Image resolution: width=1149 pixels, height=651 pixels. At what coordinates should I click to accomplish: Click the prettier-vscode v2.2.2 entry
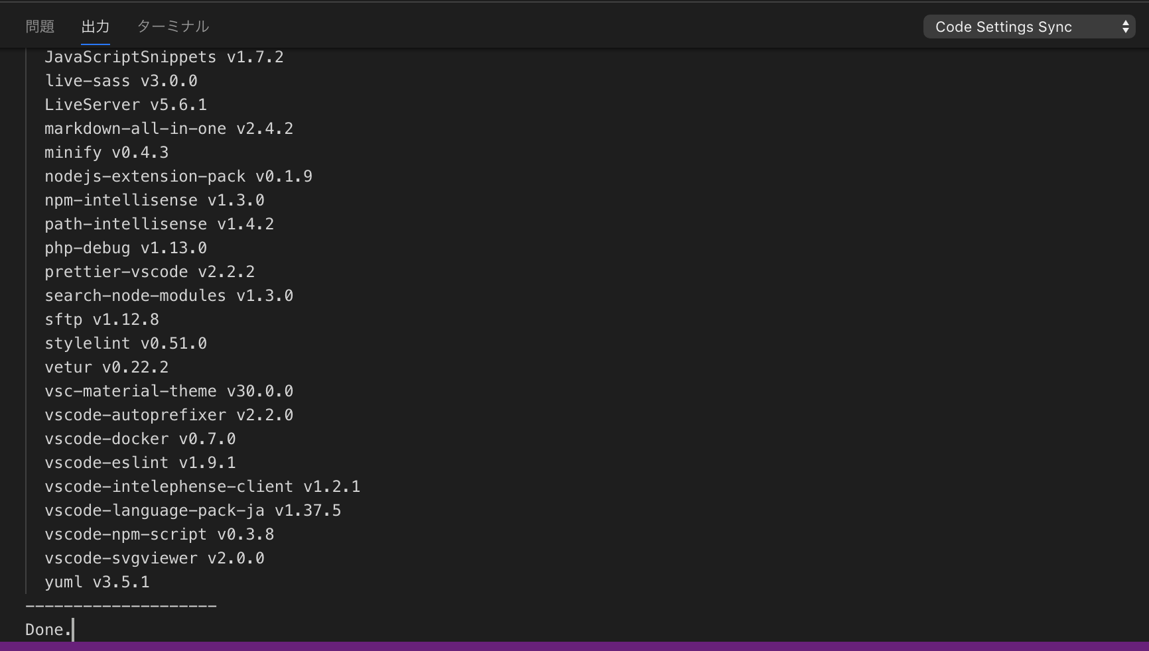pos(149,272)
